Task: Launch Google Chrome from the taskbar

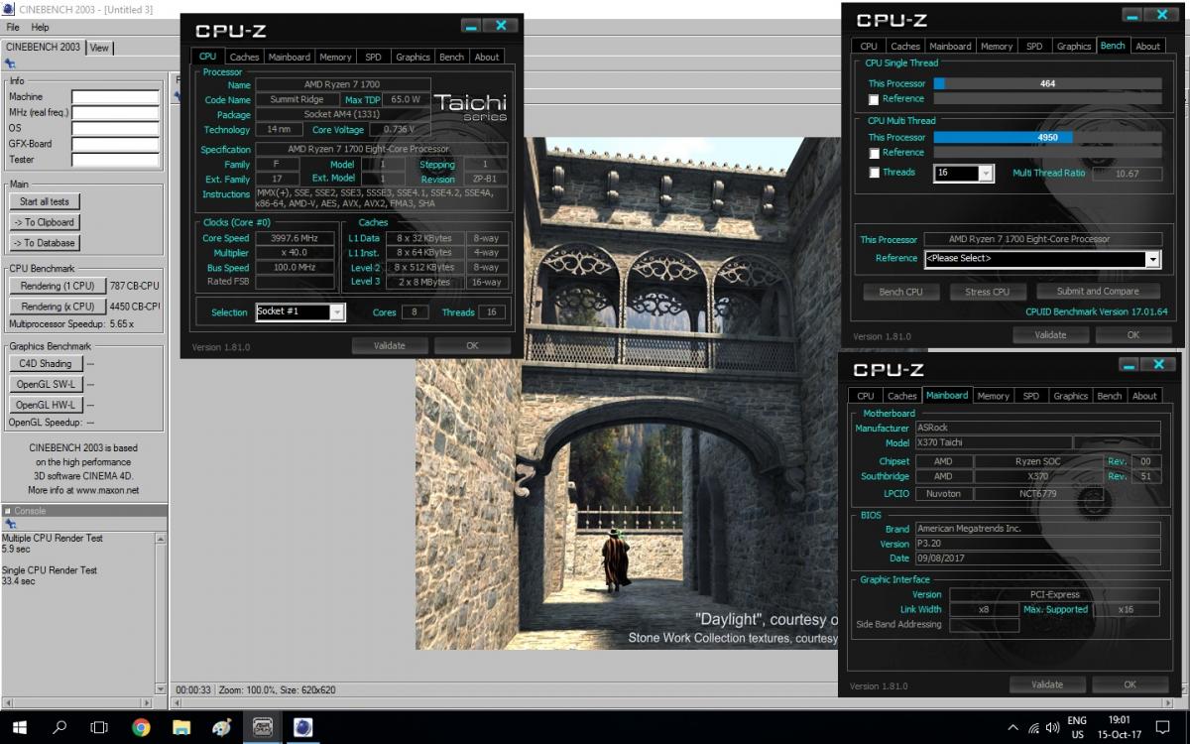Action: coord(141,727)
